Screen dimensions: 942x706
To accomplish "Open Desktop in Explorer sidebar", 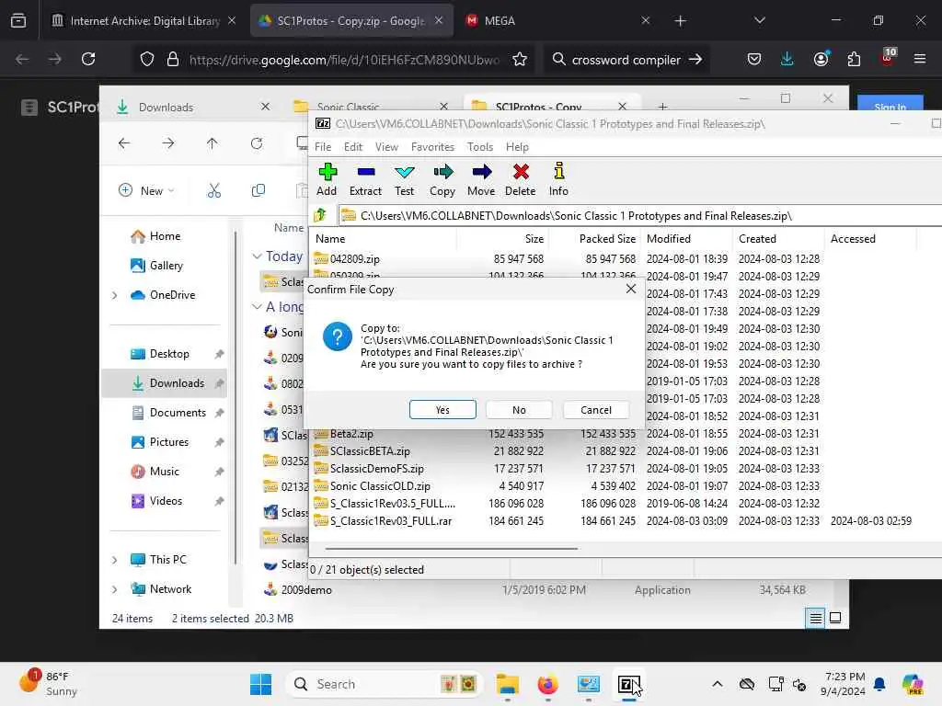I will click(x=160, y=354).
